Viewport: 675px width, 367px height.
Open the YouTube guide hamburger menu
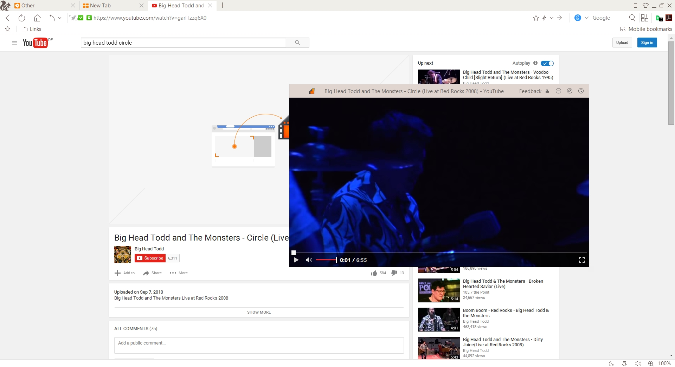tap(14, 43)
